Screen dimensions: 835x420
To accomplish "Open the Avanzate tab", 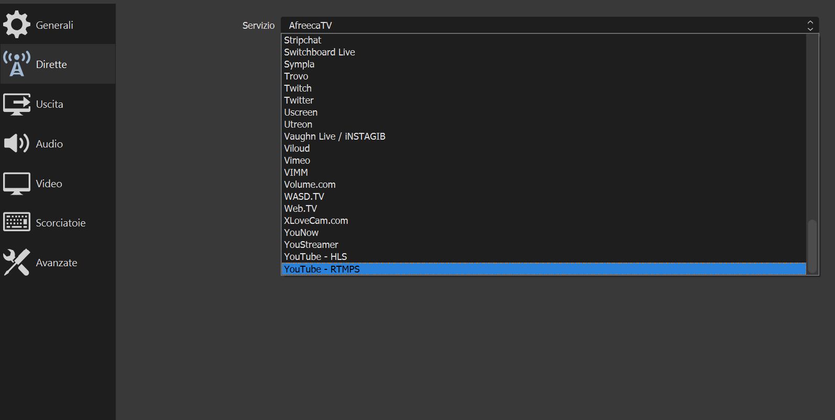I will [58, 263].
